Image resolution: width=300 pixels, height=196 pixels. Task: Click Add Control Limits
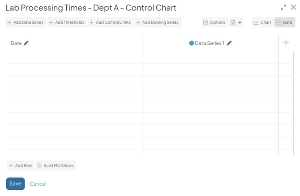tap(111, 22)
